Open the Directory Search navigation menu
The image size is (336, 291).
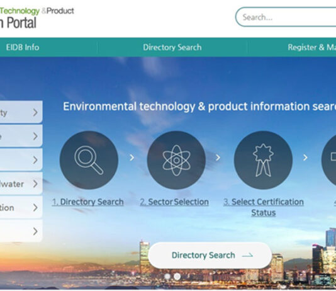[x=172, y=47]
